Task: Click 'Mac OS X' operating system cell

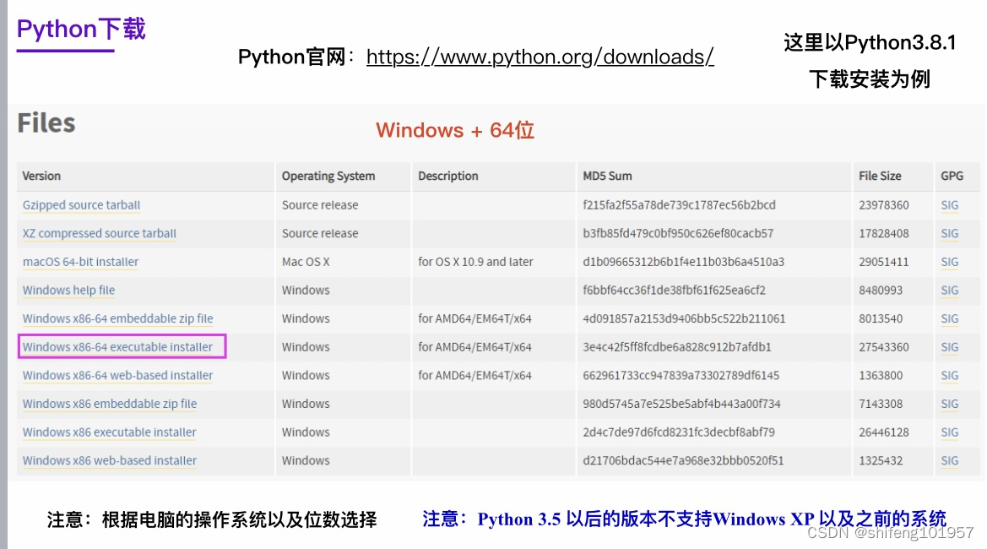Action: [306, 262]
